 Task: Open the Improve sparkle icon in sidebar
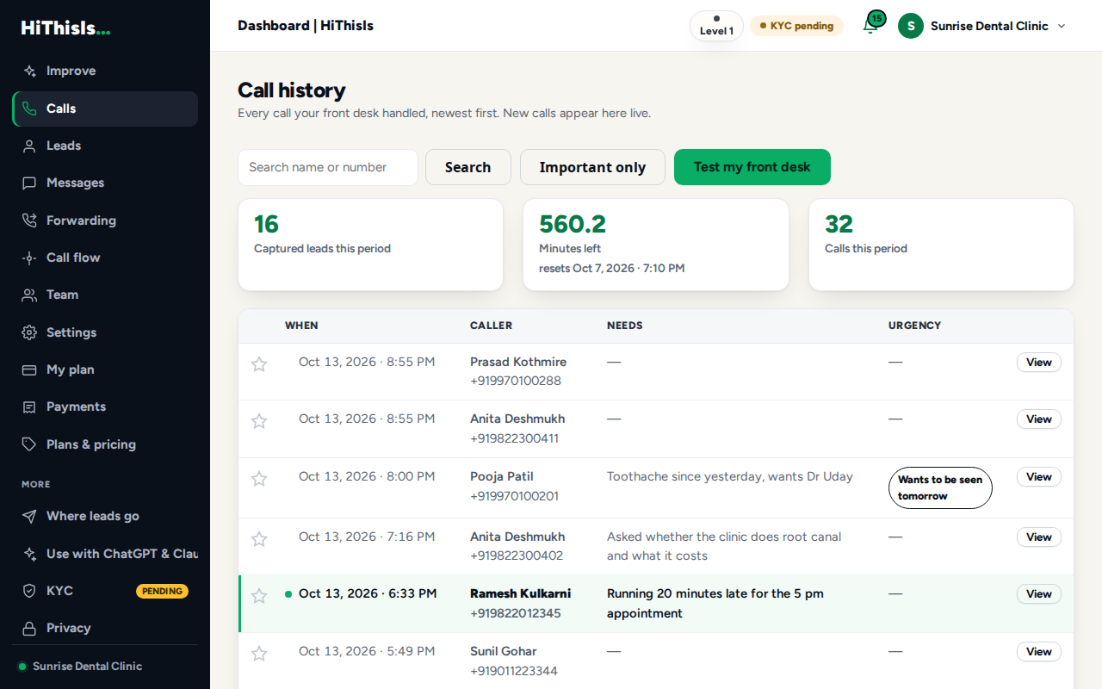pyautogui.click(x=29, y=71)
